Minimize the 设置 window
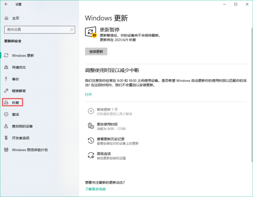 click(x=224, y=4)
